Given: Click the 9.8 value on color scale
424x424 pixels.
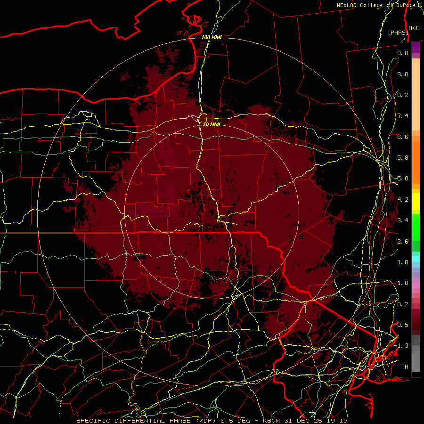Looking at the screenshot, I should click(x=403, y=53).
